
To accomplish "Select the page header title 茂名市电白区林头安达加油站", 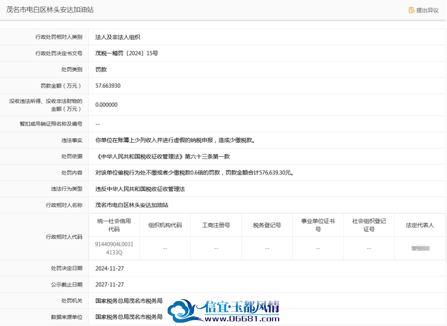I will [x=50, y=10].
